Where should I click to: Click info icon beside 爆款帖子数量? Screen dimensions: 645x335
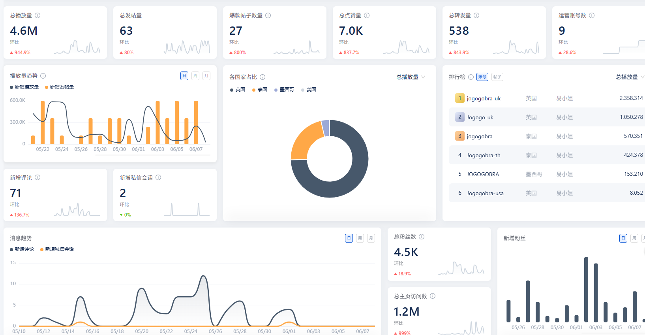[x=268, y=15]
